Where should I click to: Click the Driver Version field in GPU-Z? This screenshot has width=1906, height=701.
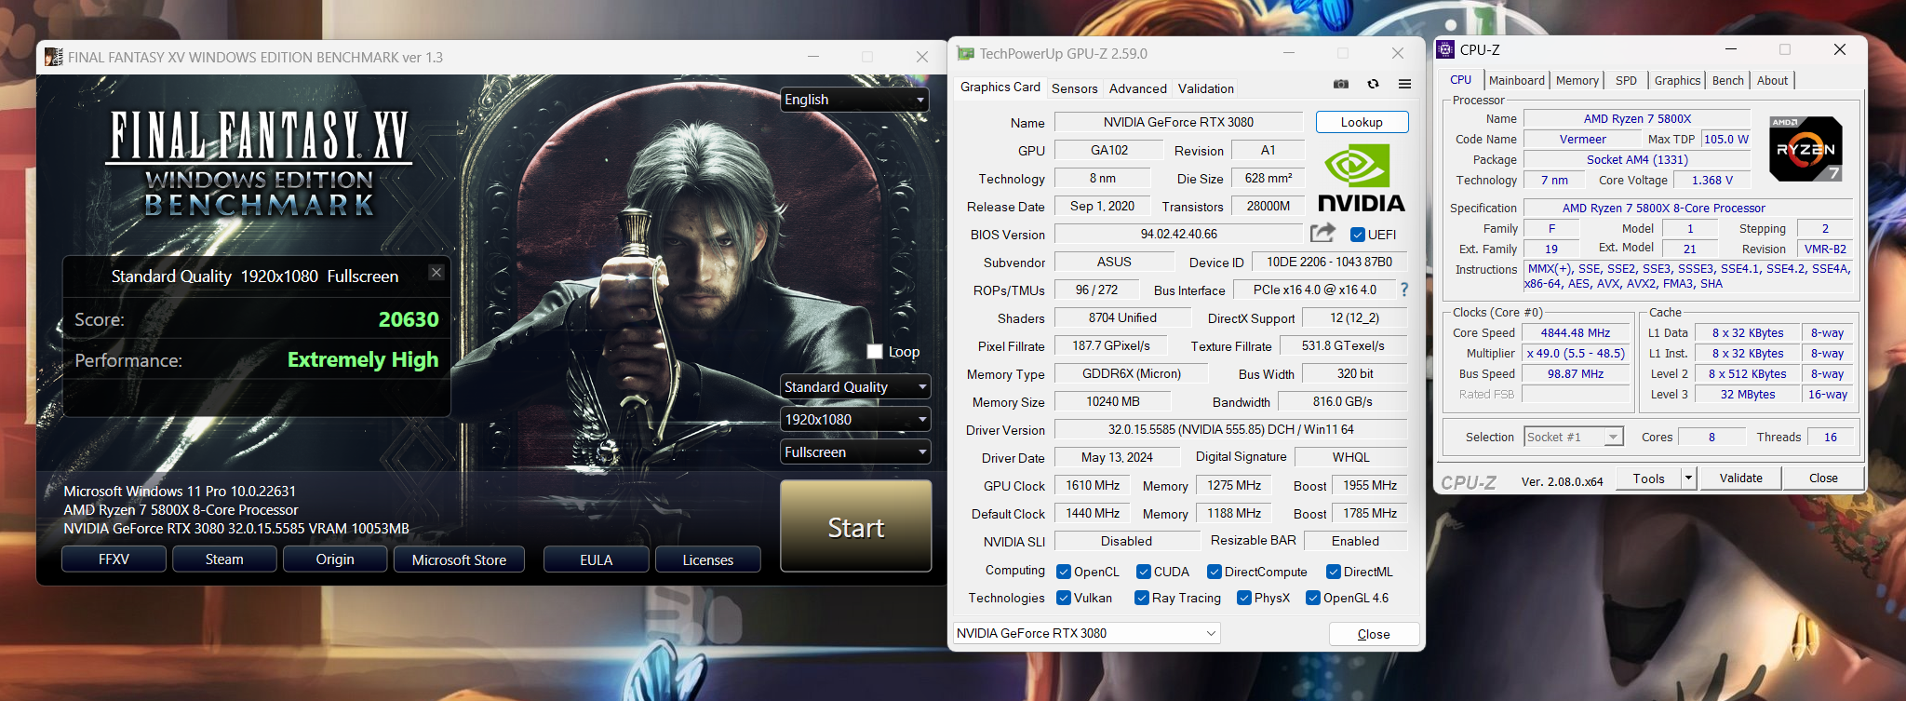1230,429
